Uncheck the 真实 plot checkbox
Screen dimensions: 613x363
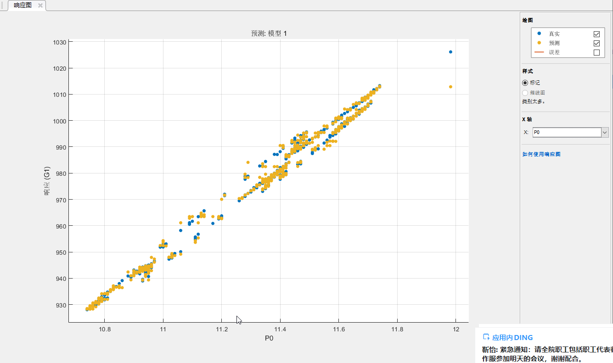(x=596, y=34)
